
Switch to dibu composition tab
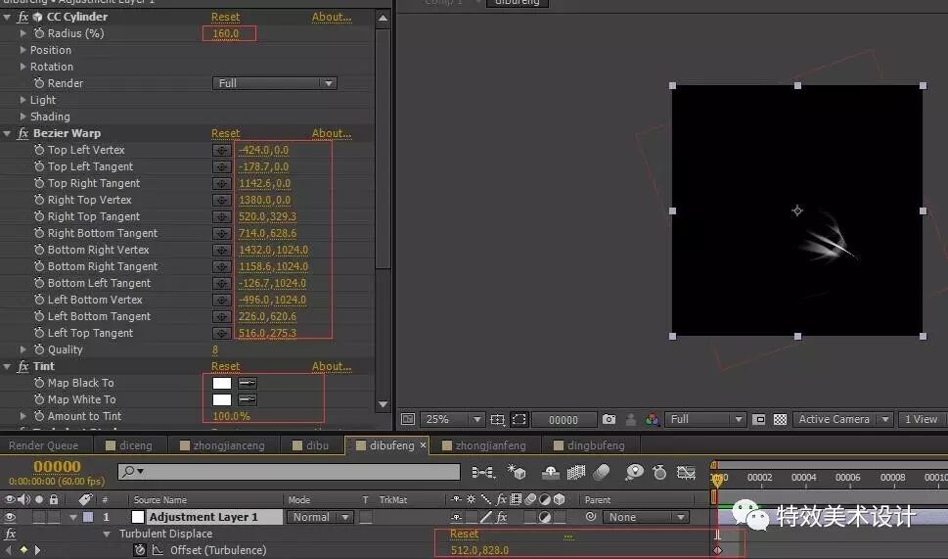point(310,445)
